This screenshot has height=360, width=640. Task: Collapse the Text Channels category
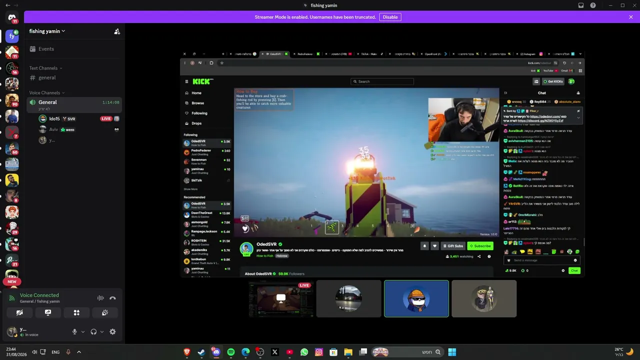pos(45,68)
